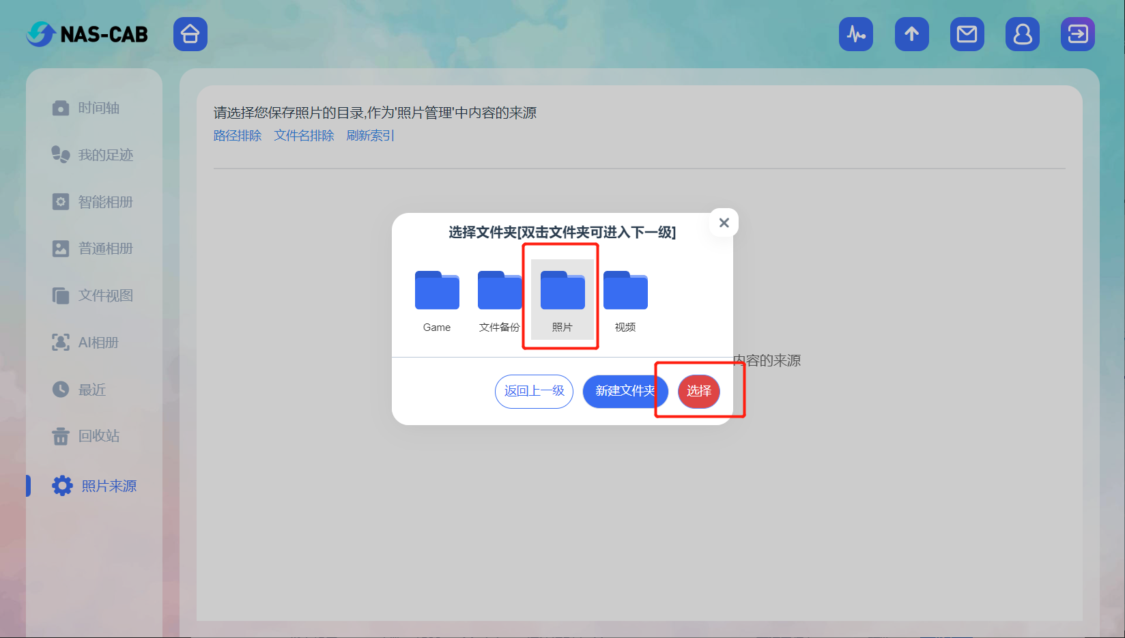The height and width of the screenshot is (638, 1125).
Task: Open 回收站 in the sidebar
Action: point(98,436)
